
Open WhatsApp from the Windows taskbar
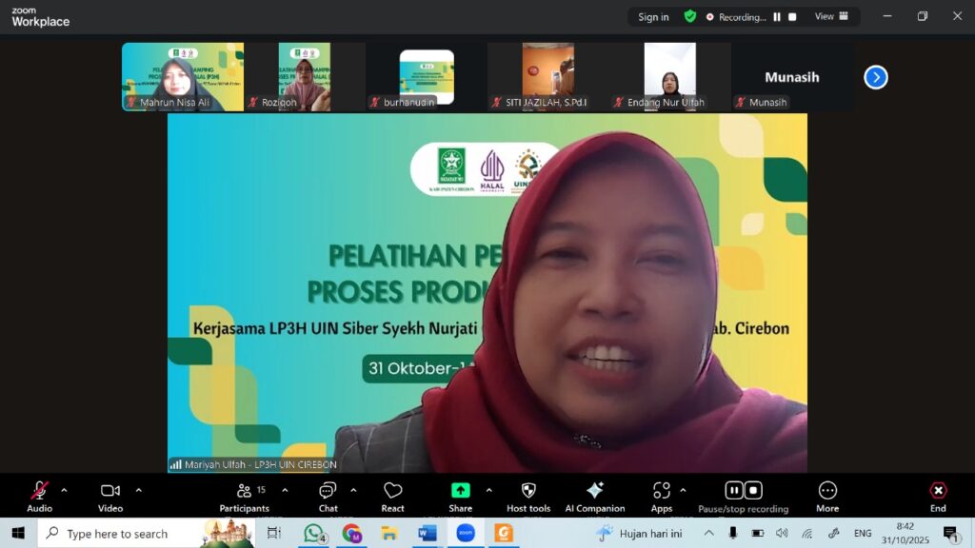click(x=313, y=533)
